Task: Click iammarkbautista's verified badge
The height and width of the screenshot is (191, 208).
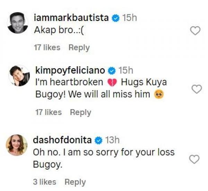Action: (x=115, y=18)
